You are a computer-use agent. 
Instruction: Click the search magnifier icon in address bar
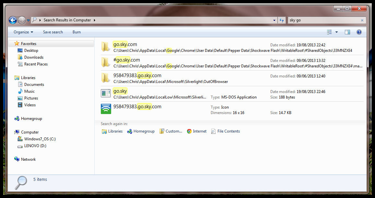pyautogui.click(x=34, y=20)
